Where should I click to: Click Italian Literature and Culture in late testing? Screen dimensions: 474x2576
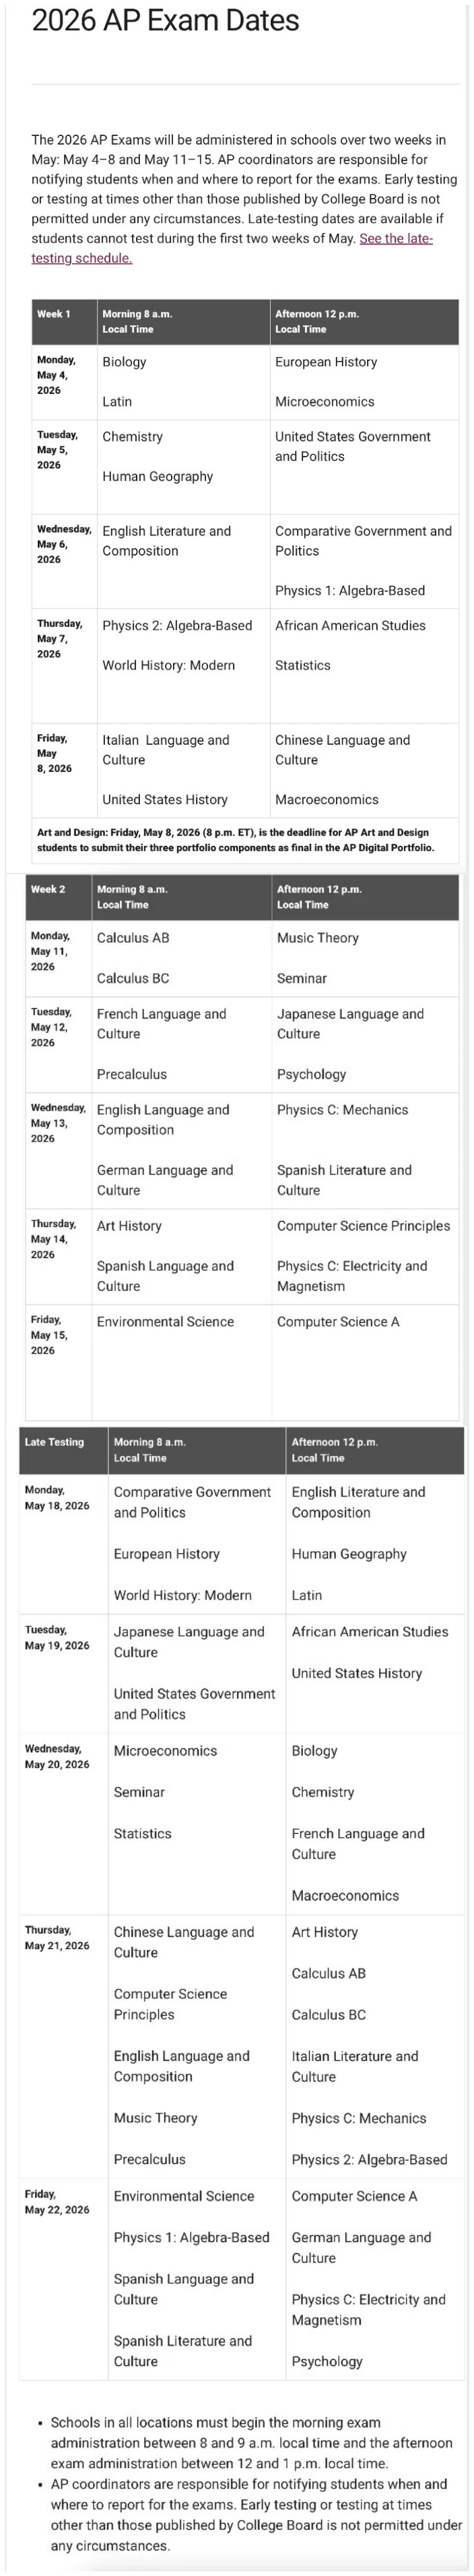tap(354, 2066)
